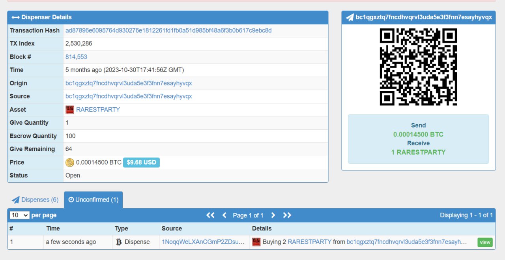
Task: Open the Source address link in details
Action: pos(129,96)
